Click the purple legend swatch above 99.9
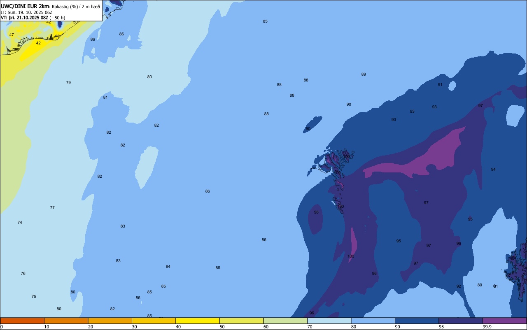Screen dimensions: 527x330 [504, 321]
